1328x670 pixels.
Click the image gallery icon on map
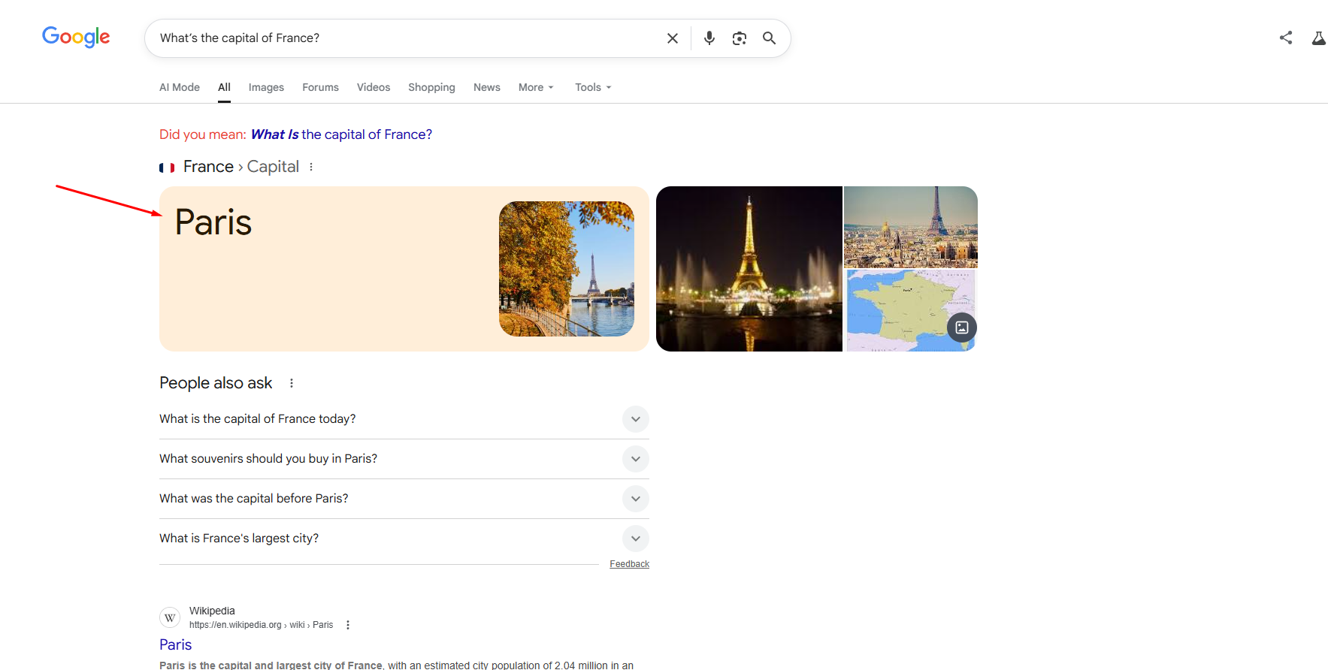pyautogui.click(x=961, y=327)
